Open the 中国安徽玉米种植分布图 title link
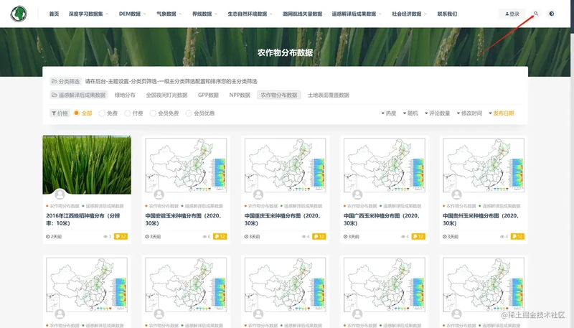 pyautogui.click(x=183, y=220)
